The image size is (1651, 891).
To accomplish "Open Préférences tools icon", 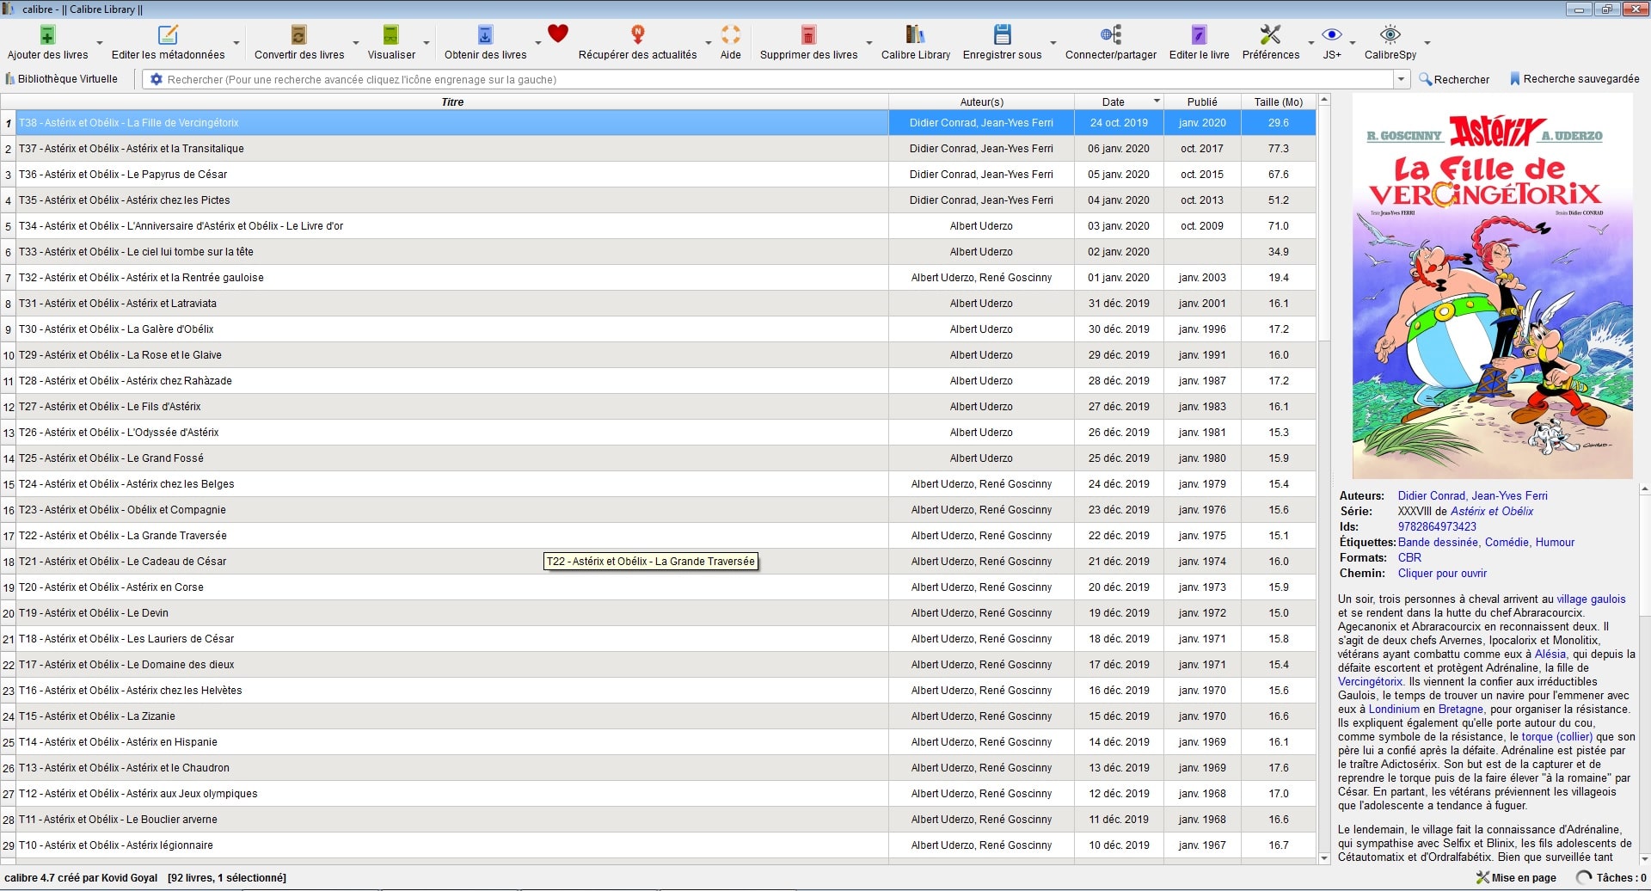I will pos(1270,35).
